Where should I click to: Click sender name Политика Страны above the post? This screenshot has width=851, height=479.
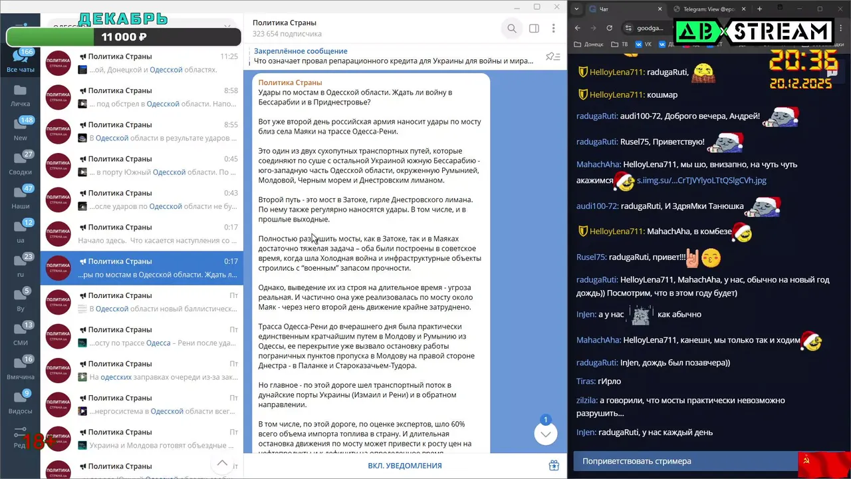click(x=290, y=82)
